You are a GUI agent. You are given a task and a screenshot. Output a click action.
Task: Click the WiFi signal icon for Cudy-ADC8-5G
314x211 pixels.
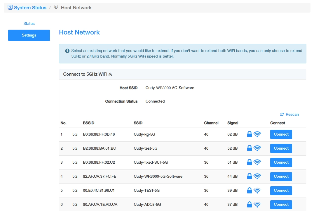pyautogui.click(x=257, y=204)
